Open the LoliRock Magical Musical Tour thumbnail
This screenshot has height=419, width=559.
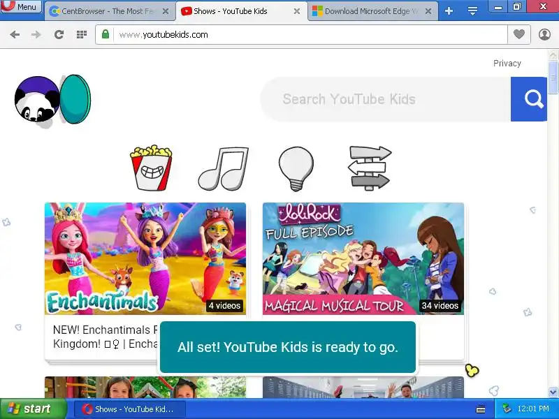click(363, 258)
